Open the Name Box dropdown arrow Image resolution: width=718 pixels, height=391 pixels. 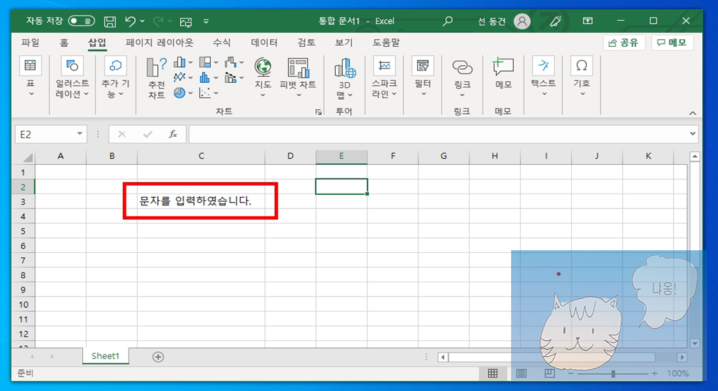tap(80, 134)
